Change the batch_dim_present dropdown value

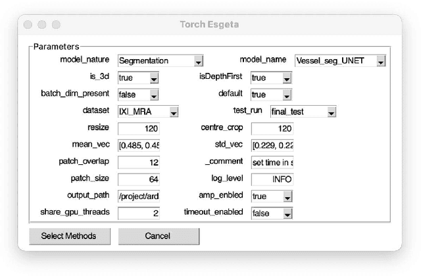(138, 95)
